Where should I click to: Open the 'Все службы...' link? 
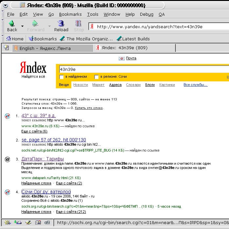[196, 85]
